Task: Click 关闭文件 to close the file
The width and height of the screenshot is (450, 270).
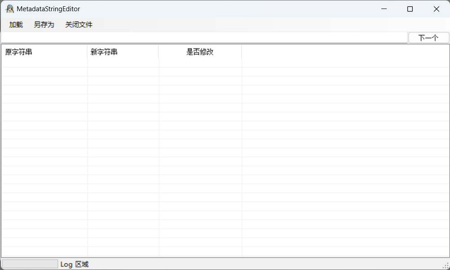Action: click(79, 25)
